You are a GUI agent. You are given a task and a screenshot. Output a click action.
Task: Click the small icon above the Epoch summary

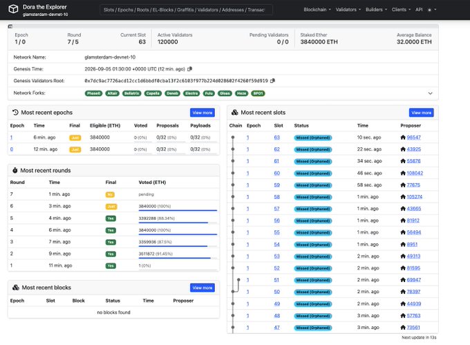[x=10, y=26]
